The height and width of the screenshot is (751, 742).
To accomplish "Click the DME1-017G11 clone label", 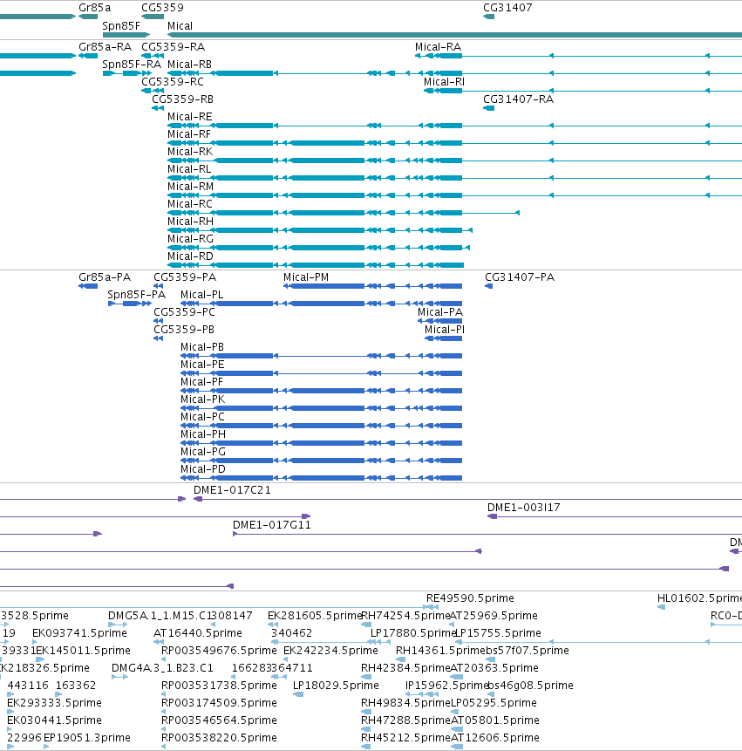I will [x=272, y=525].
